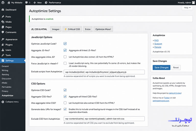
Task: Click the Exclude CSS from Autoptimize field
Action: 104,119
